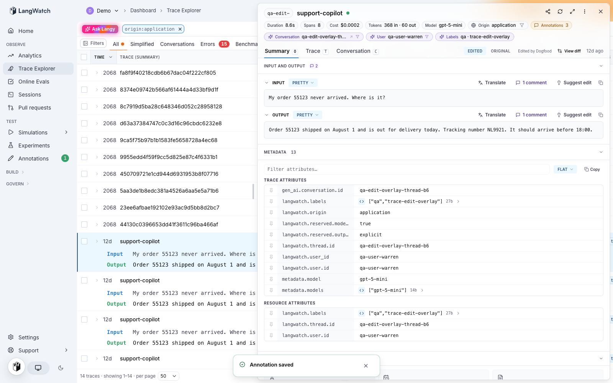The width and height of the screenshot is (613, 383).
Task: Open Analytics in the sidebar
Action: pos(38,56)
